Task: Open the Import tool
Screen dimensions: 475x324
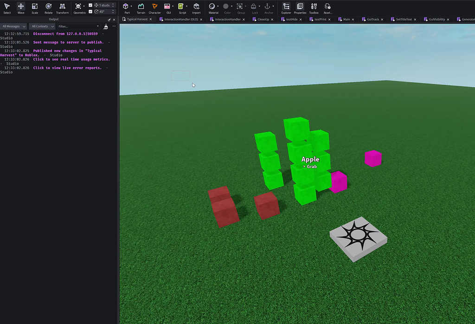Action: coord(196,8)
